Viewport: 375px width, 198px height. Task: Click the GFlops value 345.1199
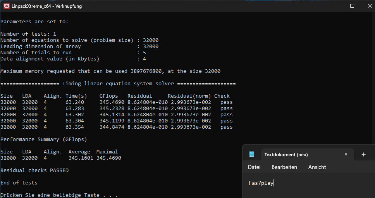112,121
